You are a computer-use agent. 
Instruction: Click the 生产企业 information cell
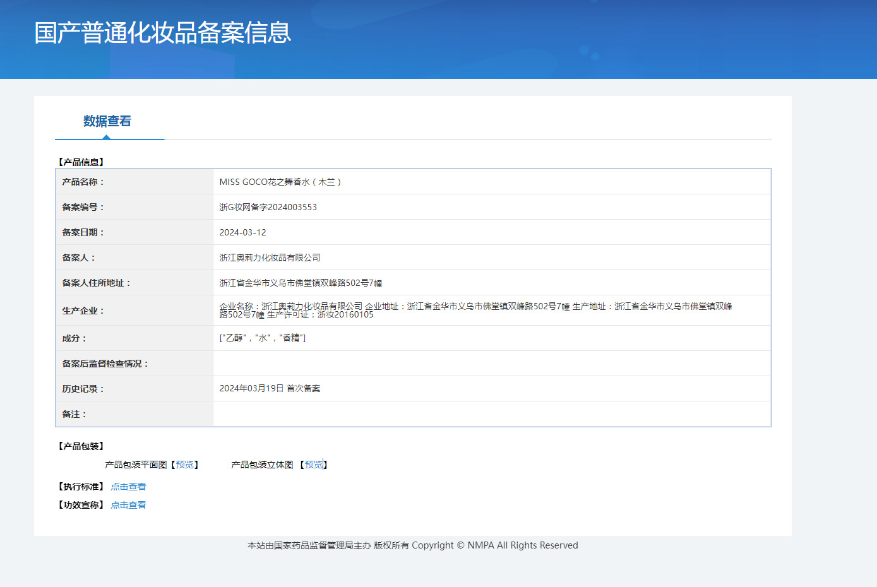(442, 310)
